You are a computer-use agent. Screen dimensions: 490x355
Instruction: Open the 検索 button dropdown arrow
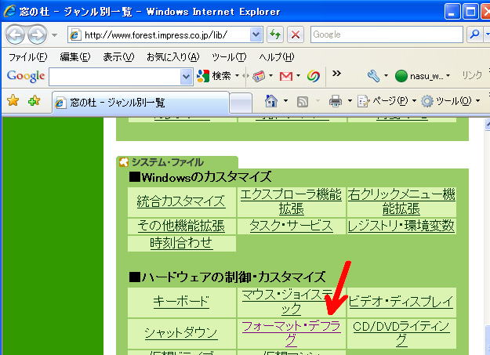(237, 76)
